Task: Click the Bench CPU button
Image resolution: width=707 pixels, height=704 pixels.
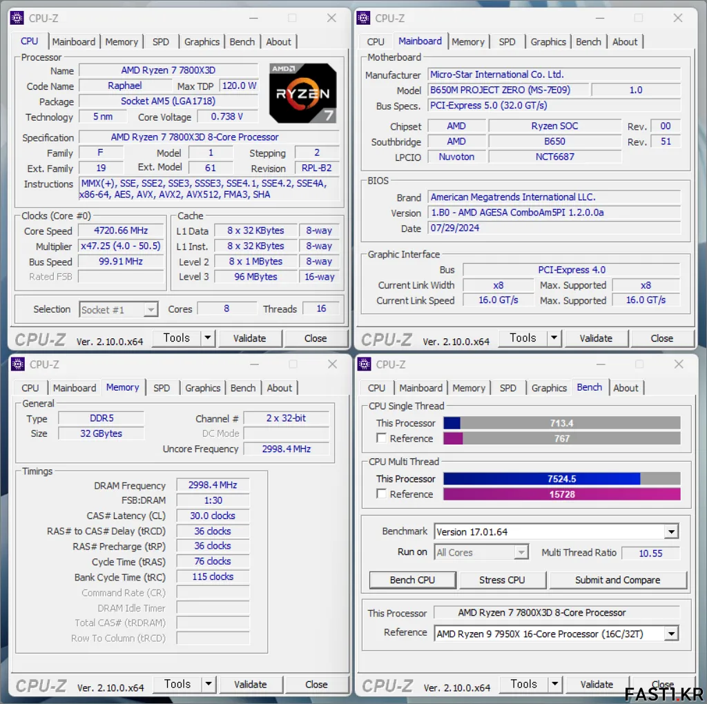Action: coord(412,580)
